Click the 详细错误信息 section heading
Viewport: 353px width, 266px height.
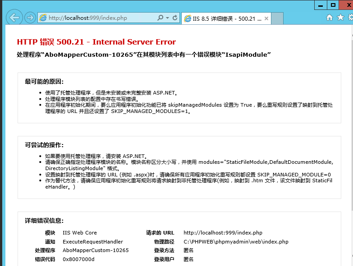pos(44,221)
